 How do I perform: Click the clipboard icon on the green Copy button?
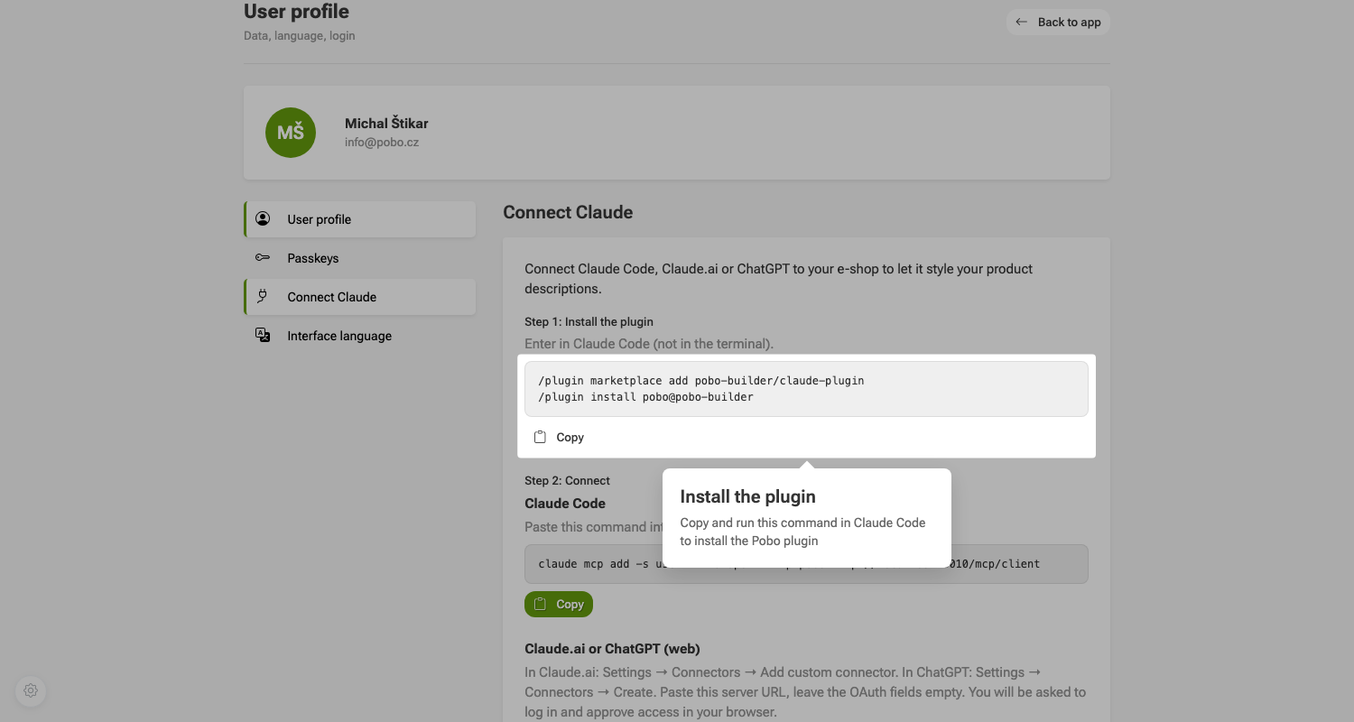pyautogui.click(x=540, y=604)
